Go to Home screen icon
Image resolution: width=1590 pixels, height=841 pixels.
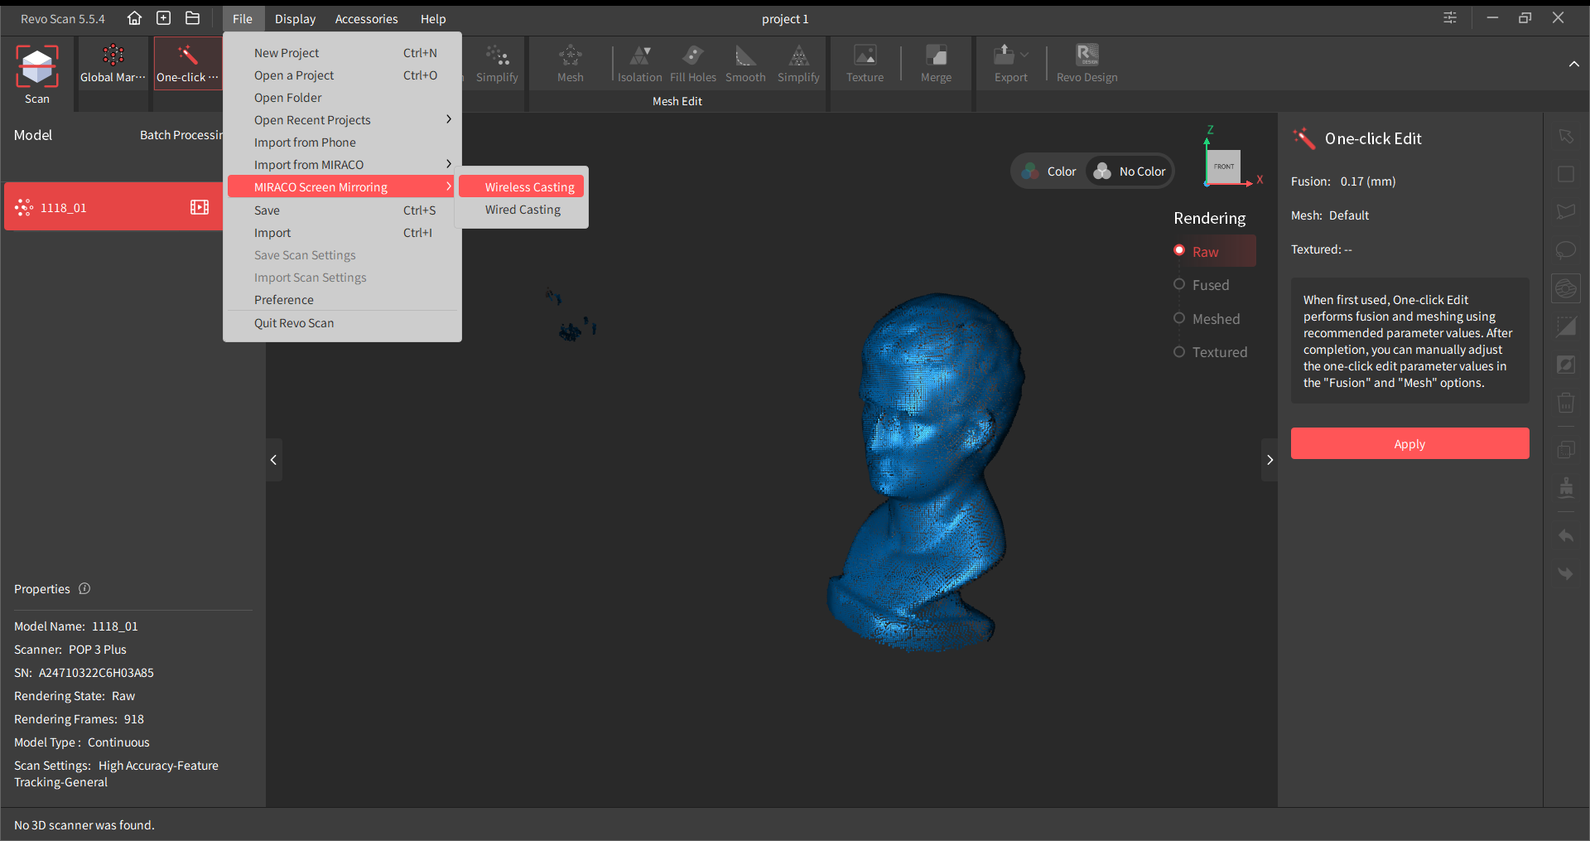tap(134, 18)
